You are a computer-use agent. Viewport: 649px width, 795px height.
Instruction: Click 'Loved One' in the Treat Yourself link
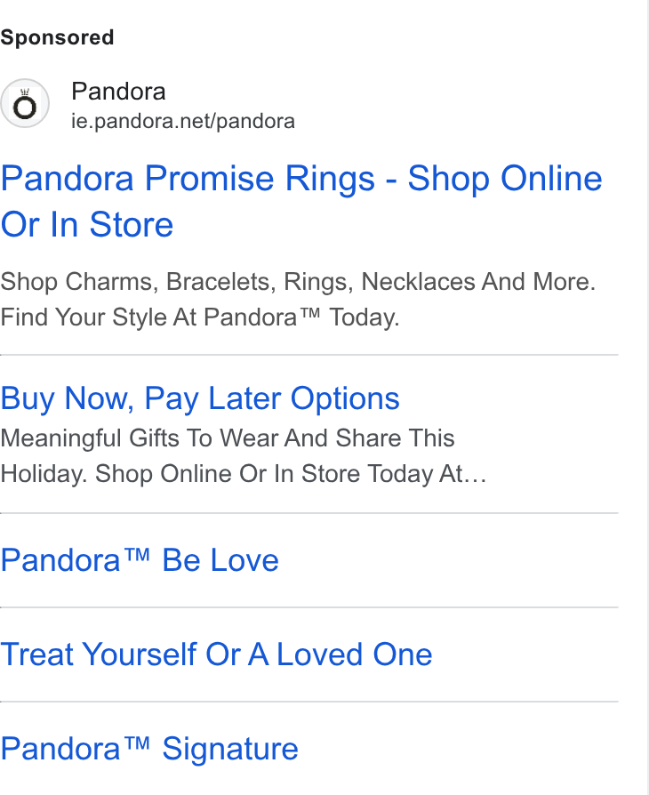pyautogui.click(x=355, y=654)
